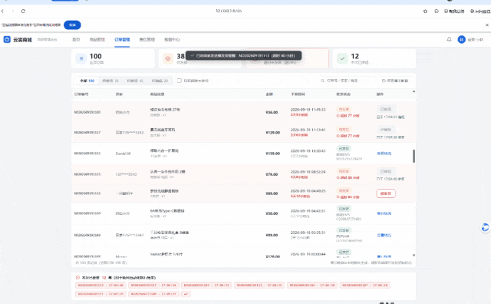Open the view-logistics link in the ¥50.00 row
This screenshot has height=304, width=491.
(384, 213)
